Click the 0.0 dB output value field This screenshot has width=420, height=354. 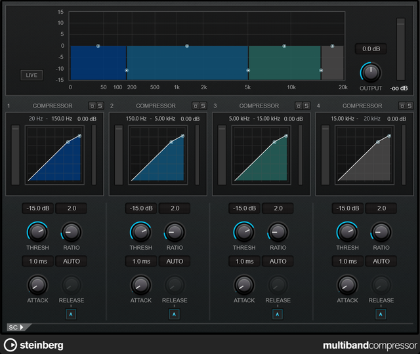click(x=371, y=49)
